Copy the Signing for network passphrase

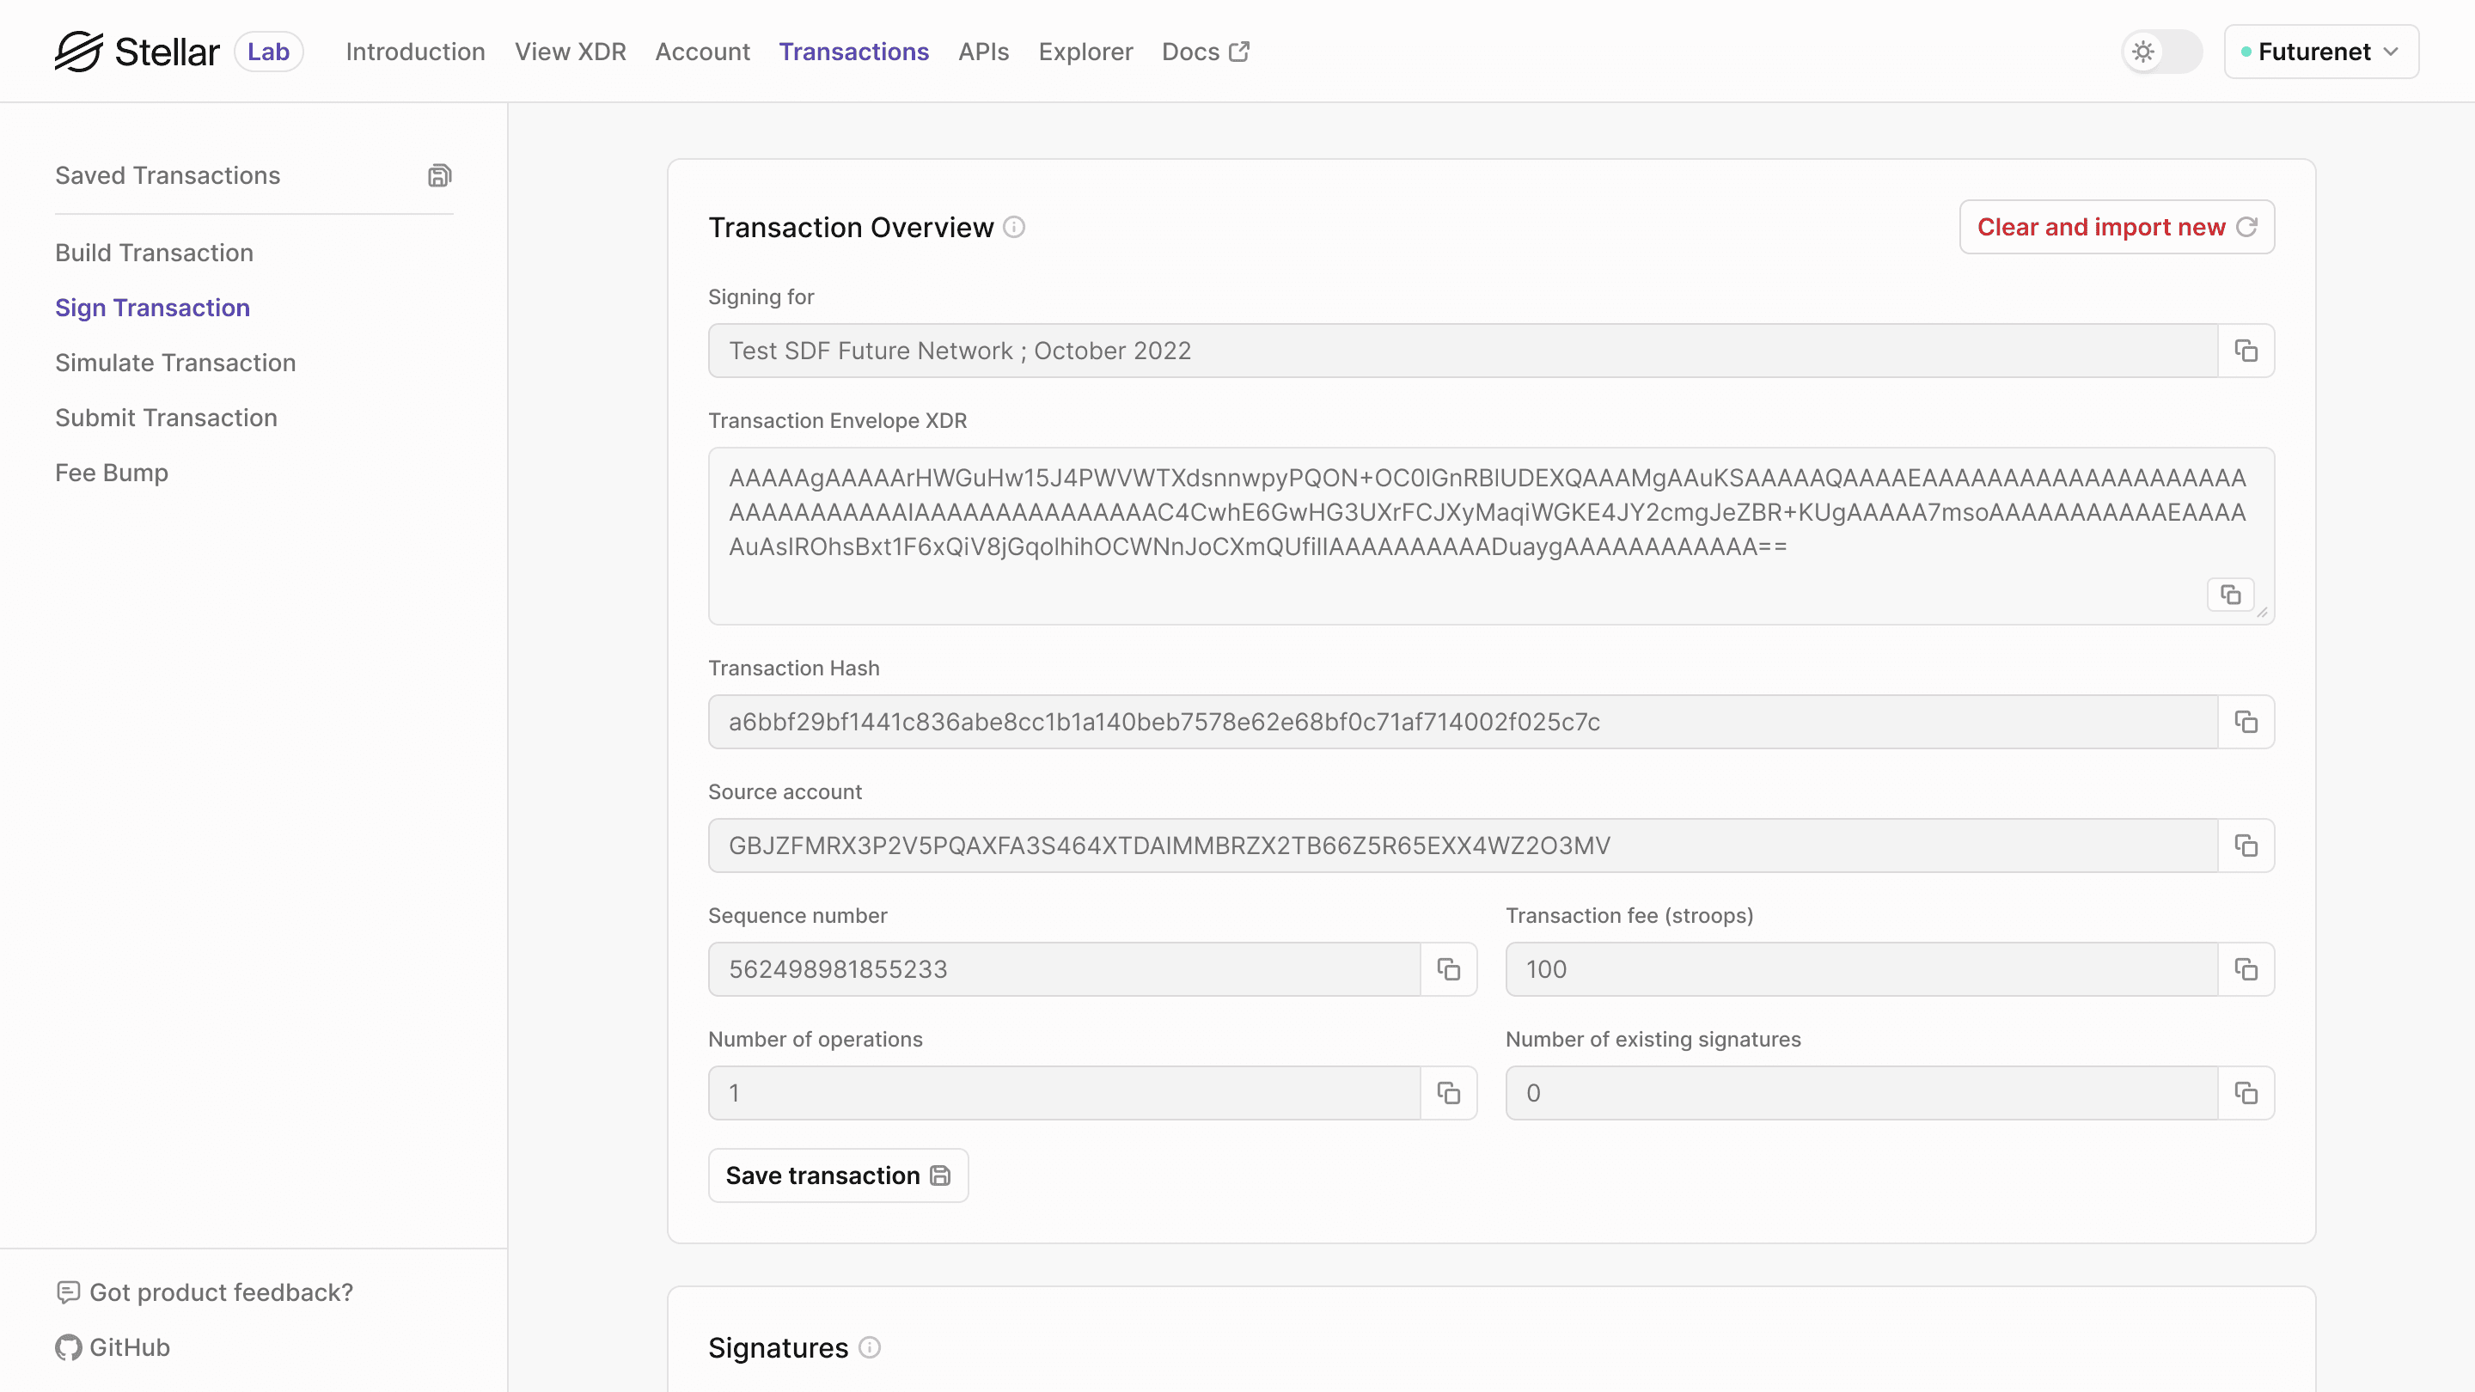pos(2246,351)
